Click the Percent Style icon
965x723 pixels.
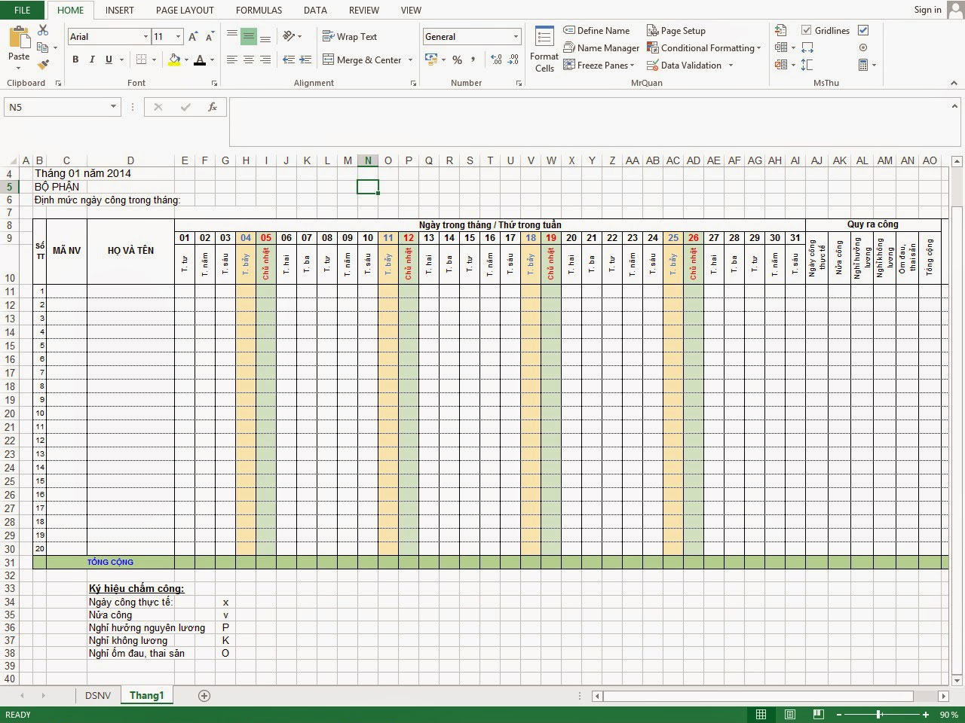point(457,59)
